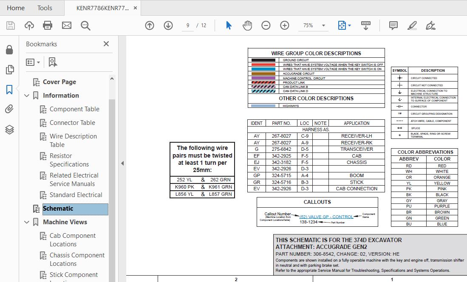
Task: Open the Standard Electrical bookmark
Action: (76, 195)
